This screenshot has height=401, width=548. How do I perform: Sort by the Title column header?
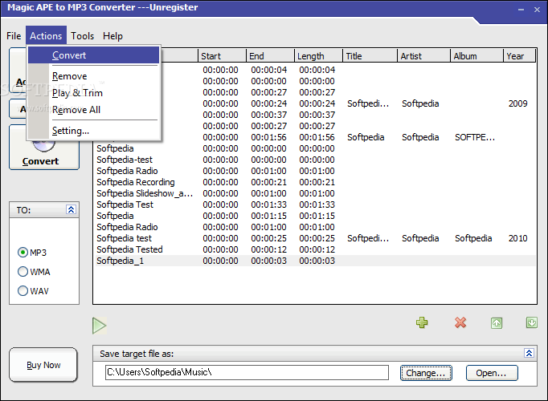(370, 56)
